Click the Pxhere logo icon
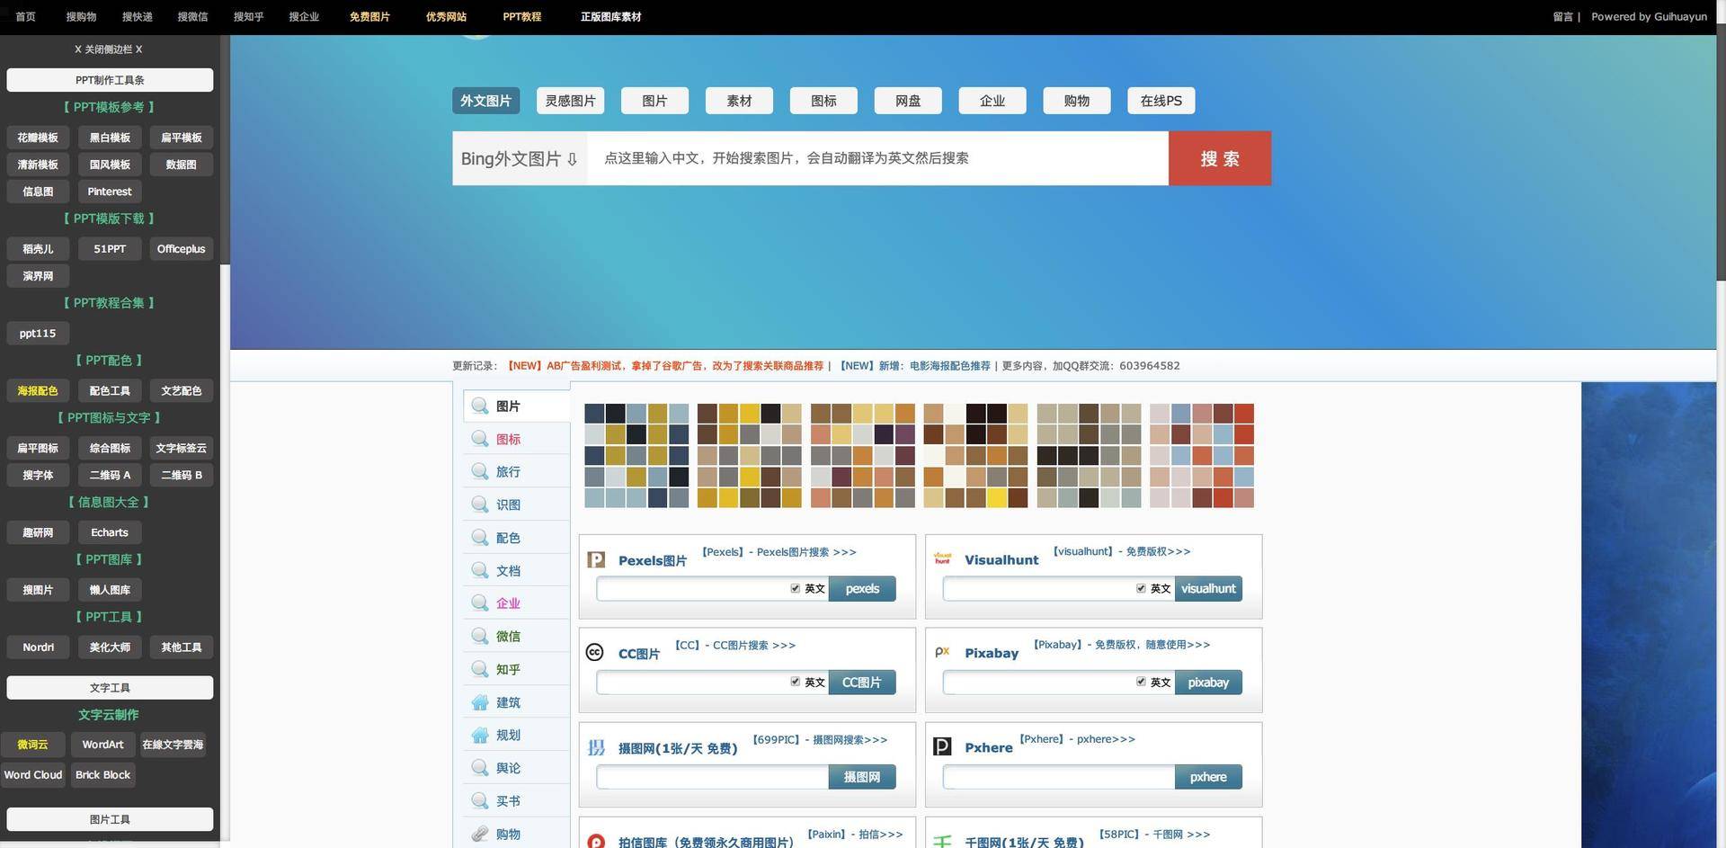Image resolution: width=1726 pixels, height=848 pixels. (941, 746)
